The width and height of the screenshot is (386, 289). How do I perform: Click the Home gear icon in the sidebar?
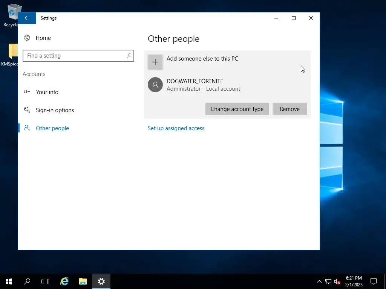tap(27, 38)
